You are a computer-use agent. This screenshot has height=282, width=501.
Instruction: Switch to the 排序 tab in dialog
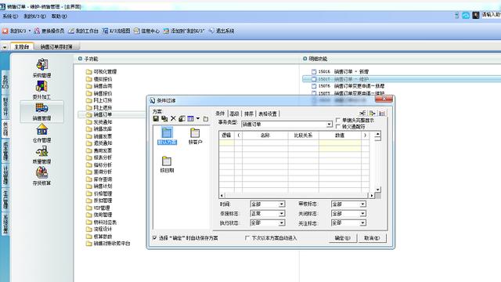249,114
